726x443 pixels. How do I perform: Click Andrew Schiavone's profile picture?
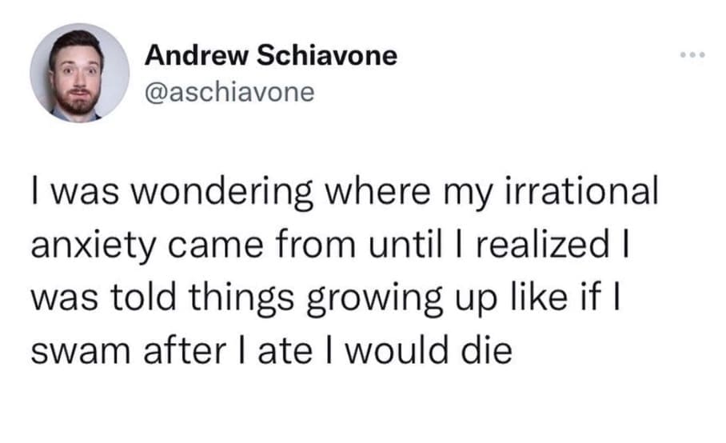click(x=78, y=73)
